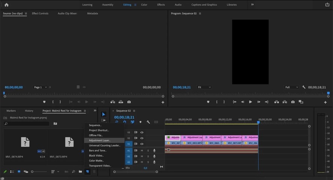The height and width of the screenshot is (180, 333).
Task: Toggle V3 track output eye
Action: click(142, 132)
